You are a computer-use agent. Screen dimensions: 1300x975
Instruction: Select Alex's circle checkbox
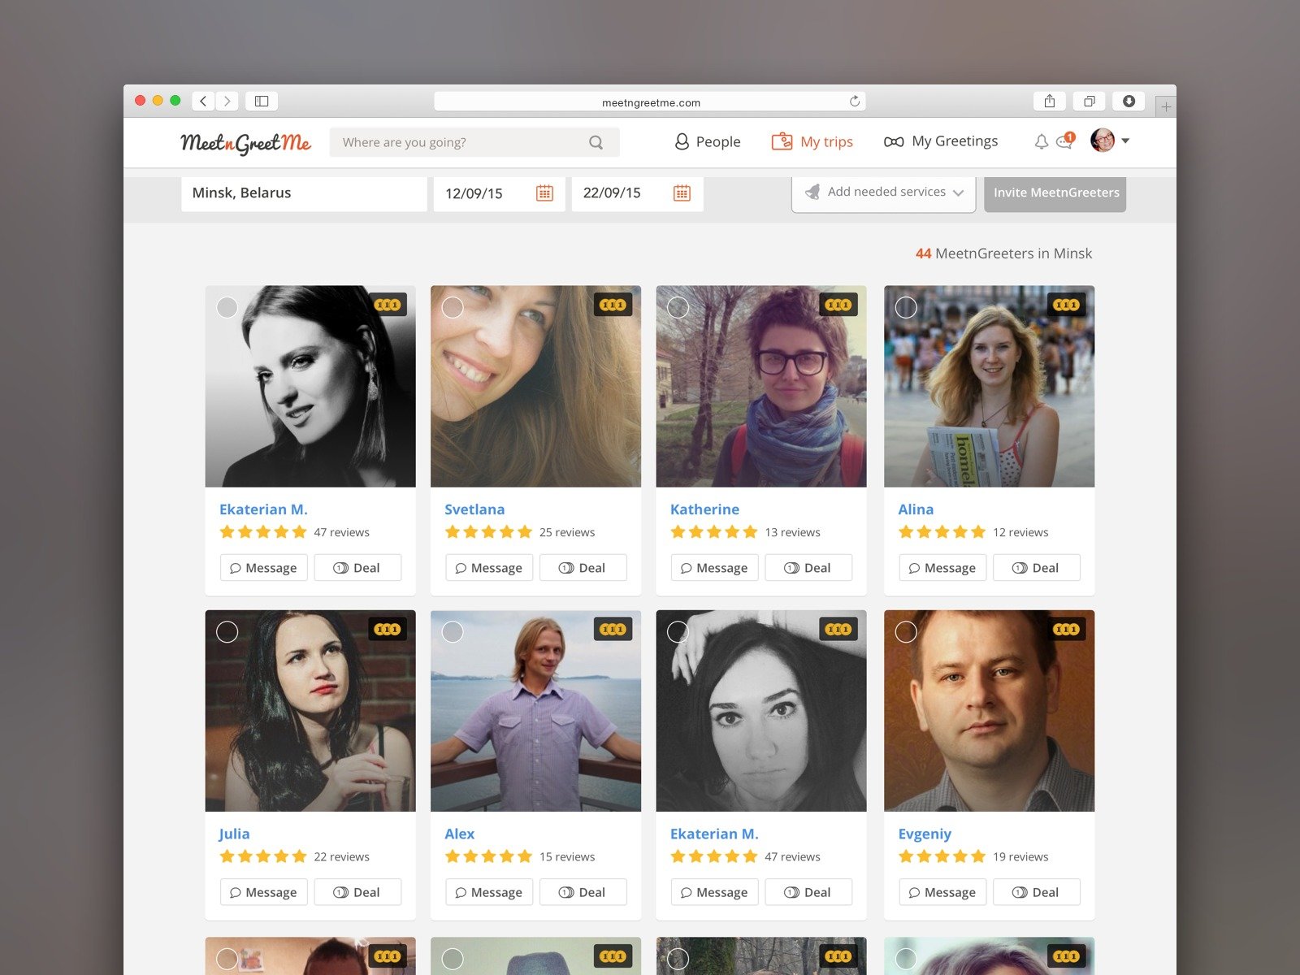[453, 631]
